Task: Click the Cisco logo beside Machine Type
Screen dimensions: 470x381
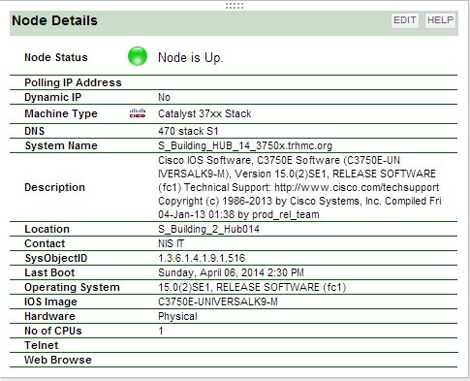Action: pos(138,113)
